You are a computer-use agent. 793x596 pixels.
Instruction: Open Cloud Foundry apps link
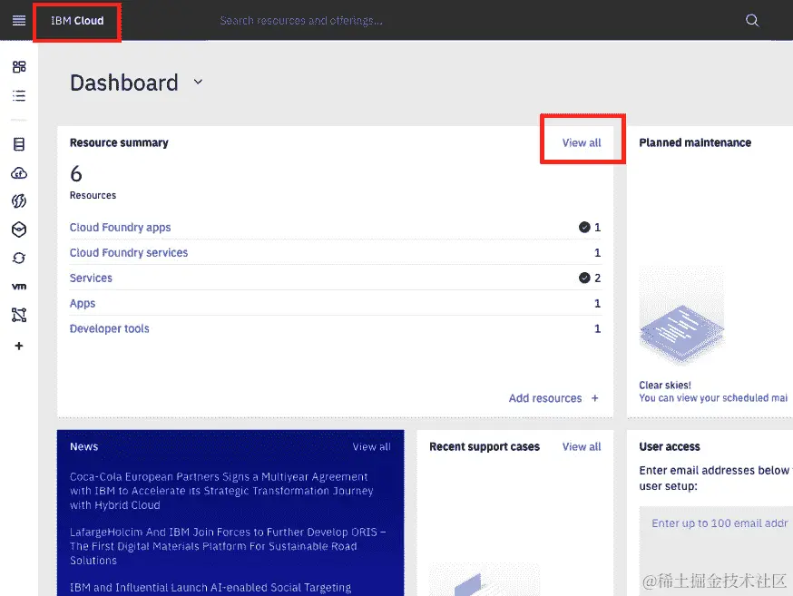point(121,228)
